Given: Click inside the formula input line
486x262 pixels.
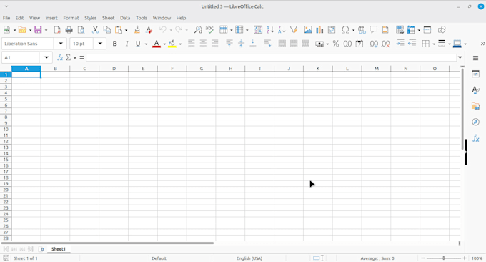Looking at the screenshot, I should point(271,57).
